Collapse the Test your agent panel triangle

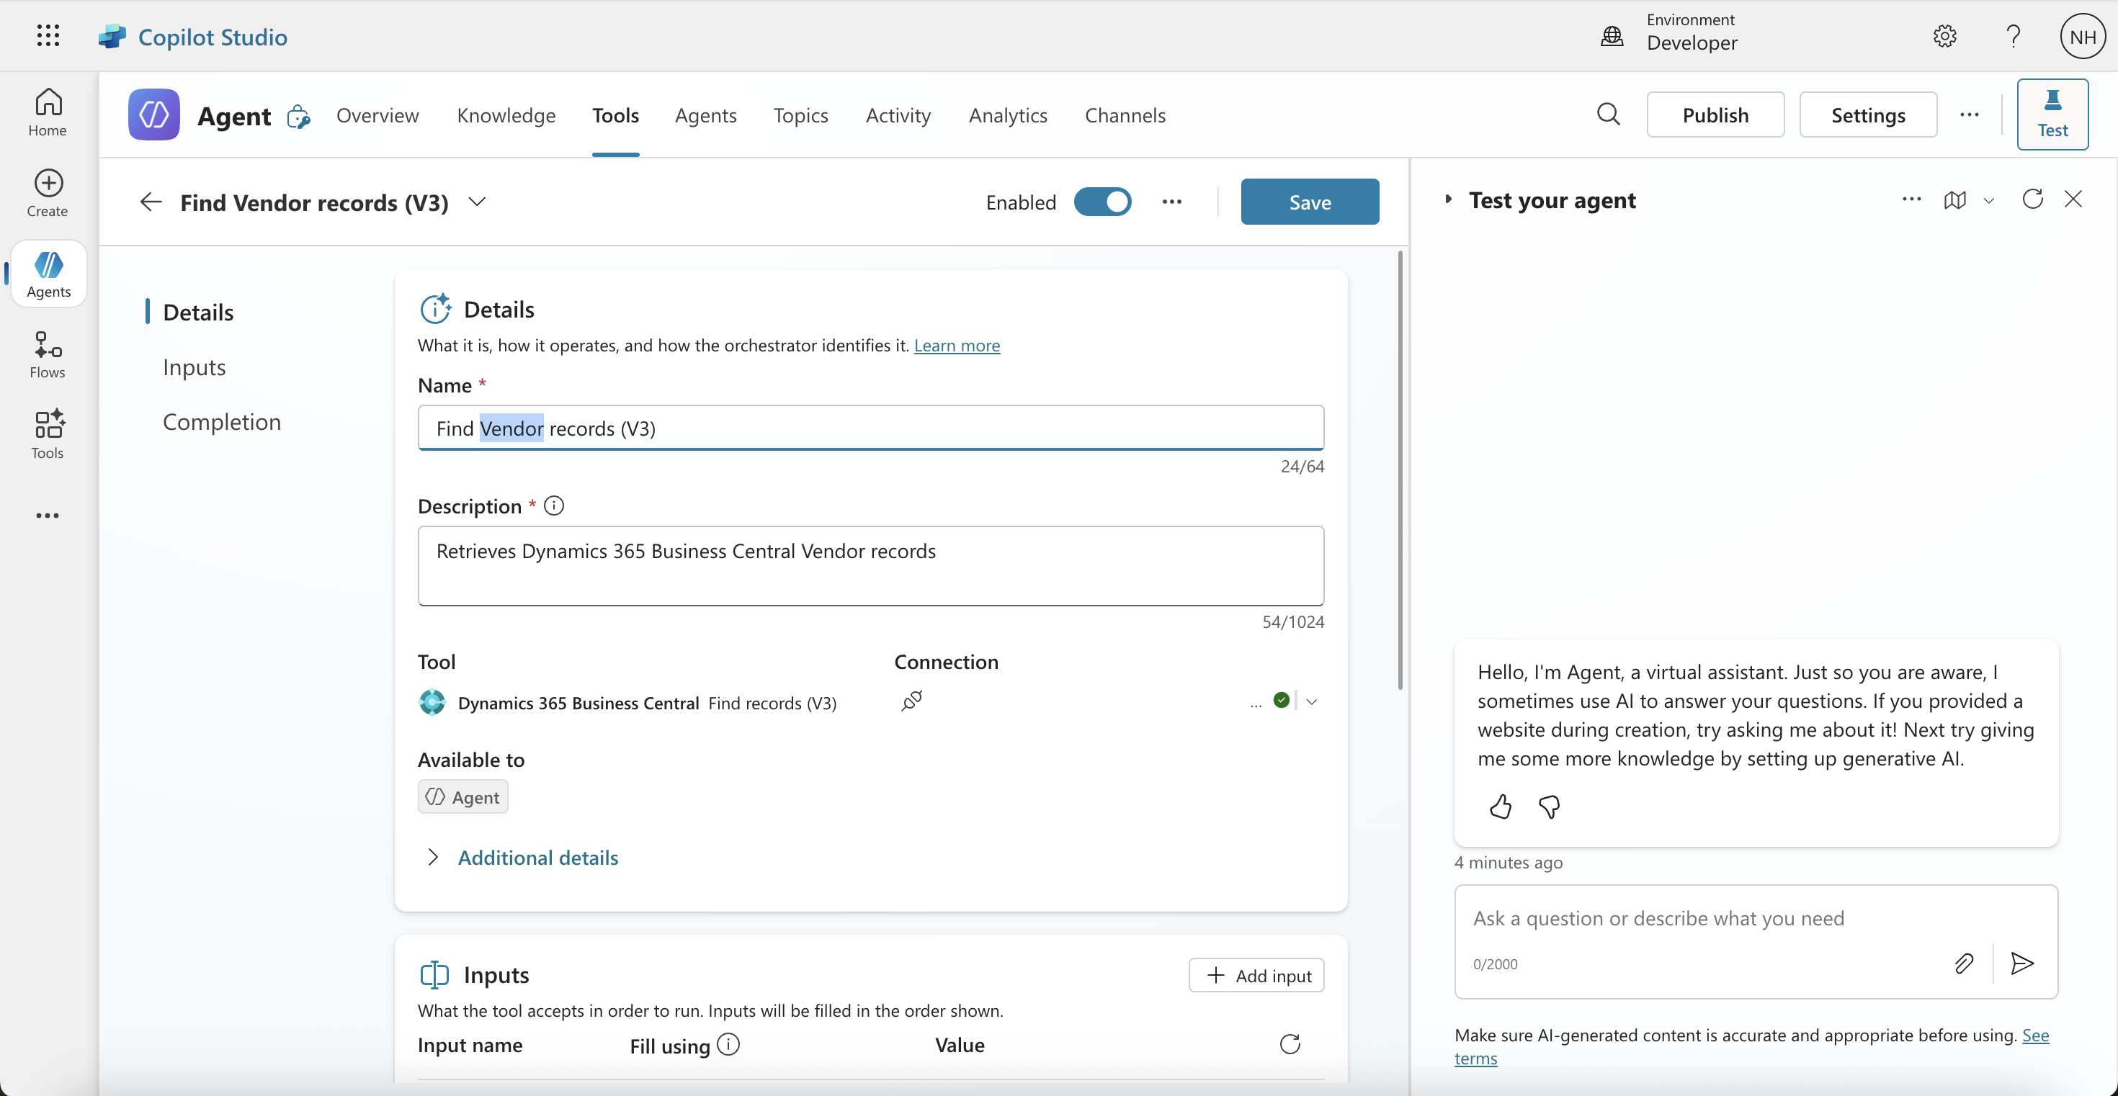[1448, 199]
